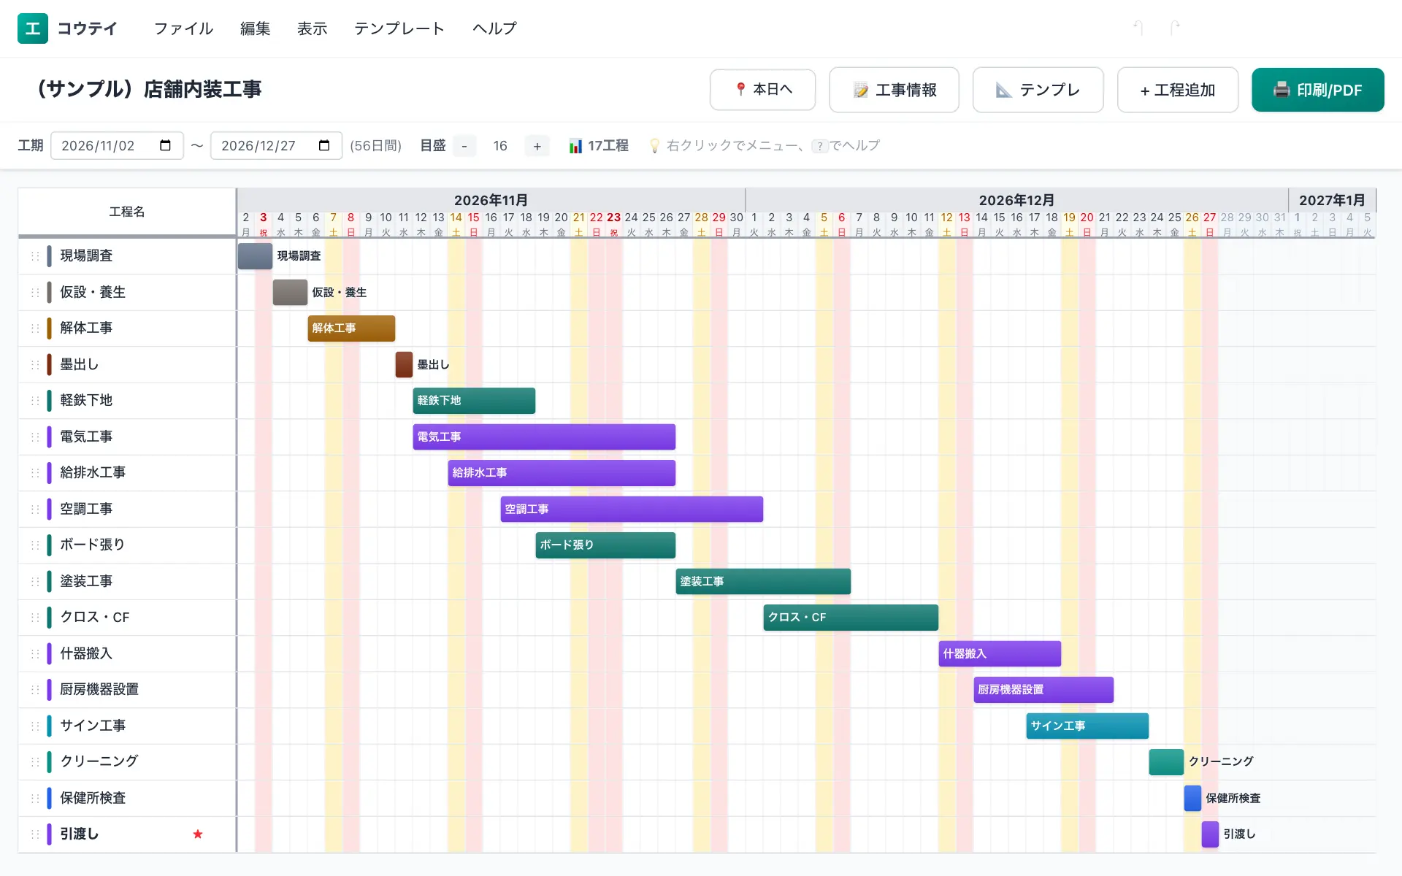Click task name ボード張り in list

pos(93,545)
